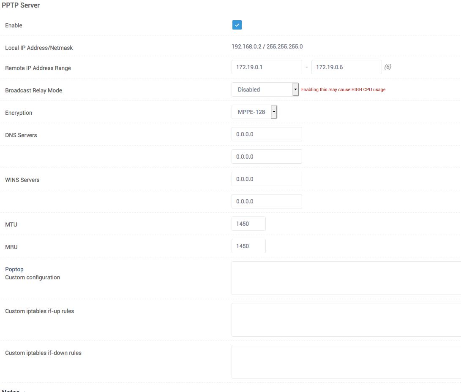Click the second DNS Servers input field
The image size is (461, 392).
(x=266, y=157)
